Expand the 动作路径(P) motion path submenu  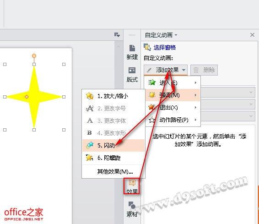173,120
